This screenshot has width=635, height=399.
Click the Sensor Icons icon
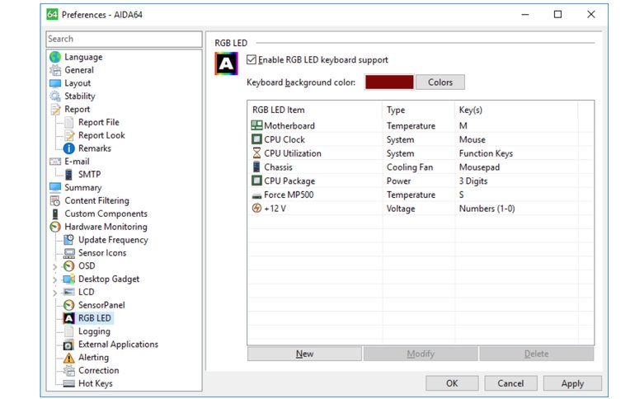click(x=68, y=253)
